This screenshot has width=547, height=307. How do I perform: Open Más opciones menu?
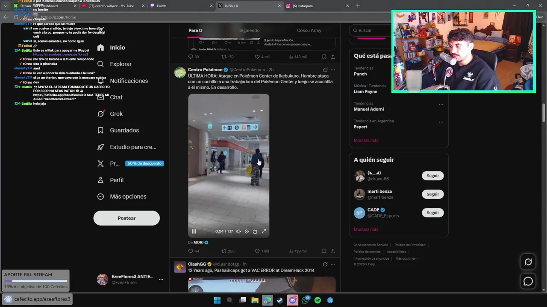coord(122,197)
